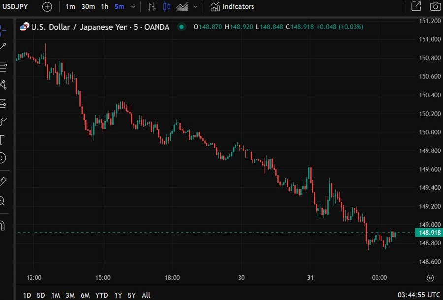Image resolution: width=443 pixels, height=300 pixels.
Task: Switch to the 1m timeframe
Action: pyautogui.click(x=70, y=7)
